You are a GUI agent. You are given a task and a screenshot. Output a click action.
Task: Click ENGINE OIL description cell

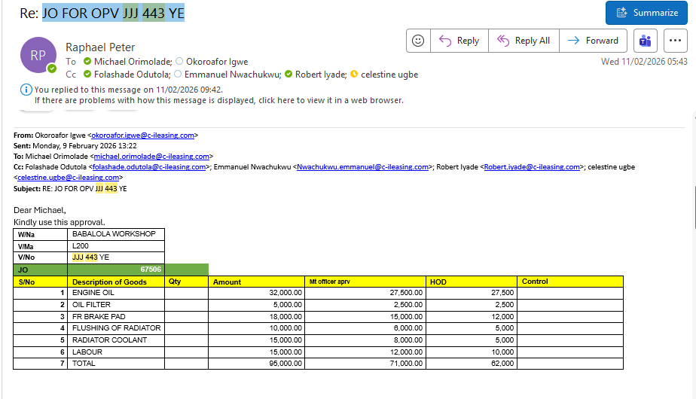116,293
